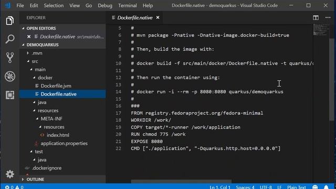Click line number 22 in gutter
The height and width of the screenshot is (189, 336).
tap(118, 149)
